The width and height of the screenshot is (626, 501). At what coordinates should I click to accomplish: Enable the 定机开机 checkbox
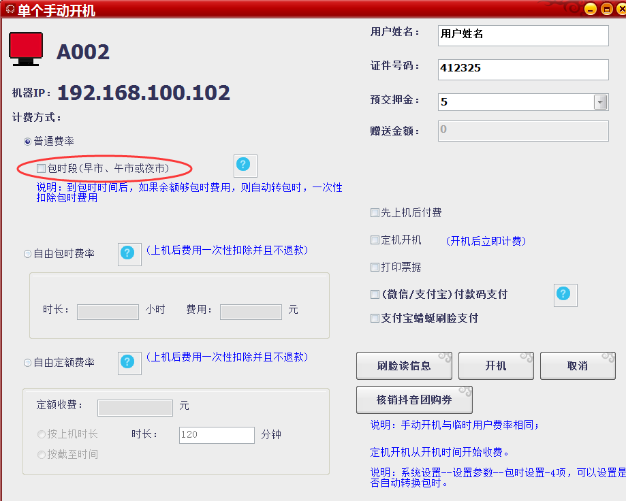[x=375, y=240]
